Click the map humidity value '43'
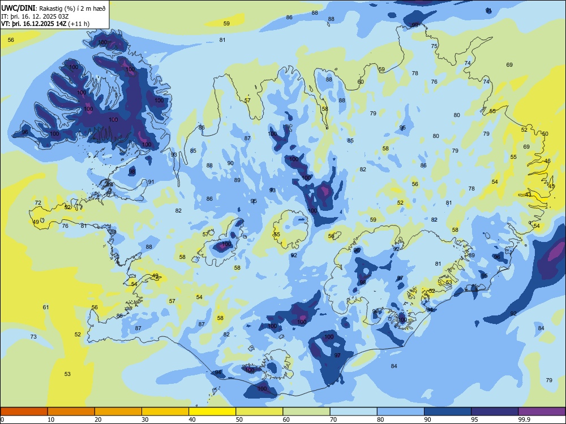566x424 pixels. (528, 194)
